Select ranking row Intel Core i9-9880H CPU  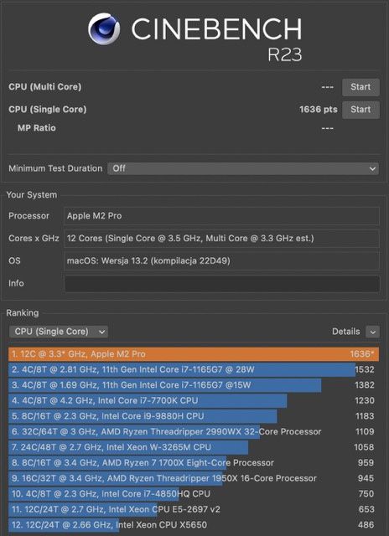click(x=194, y=416)
